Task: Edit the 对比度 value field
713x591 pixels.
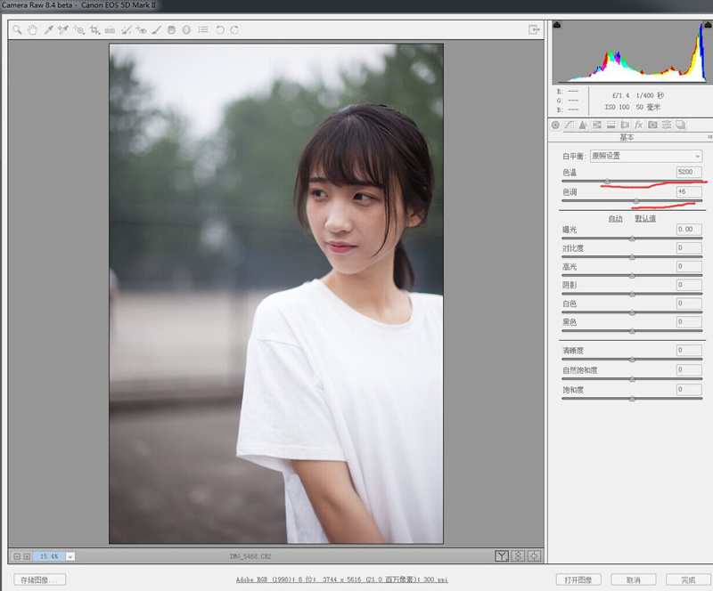Action: (688, 248)
